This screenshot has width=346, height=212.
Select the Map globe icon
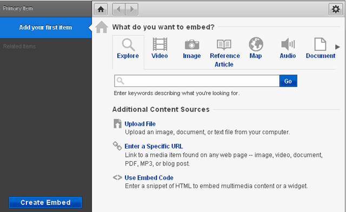click(x=256, y=44)
